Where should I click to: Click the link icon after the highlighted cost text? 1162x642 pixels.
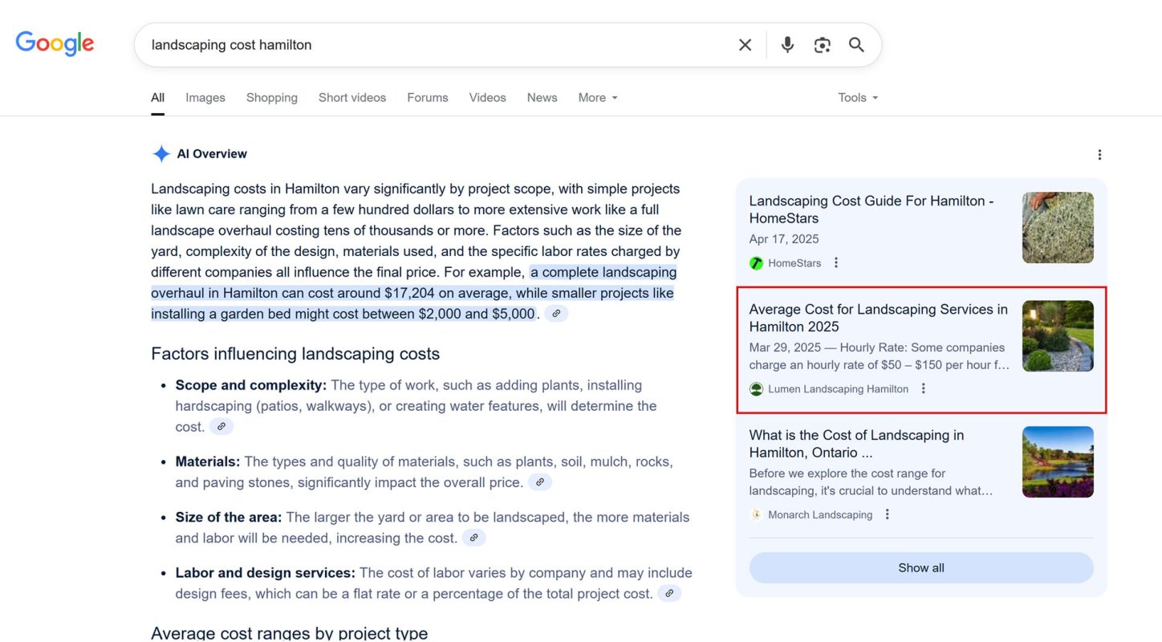tap(557, 313)
